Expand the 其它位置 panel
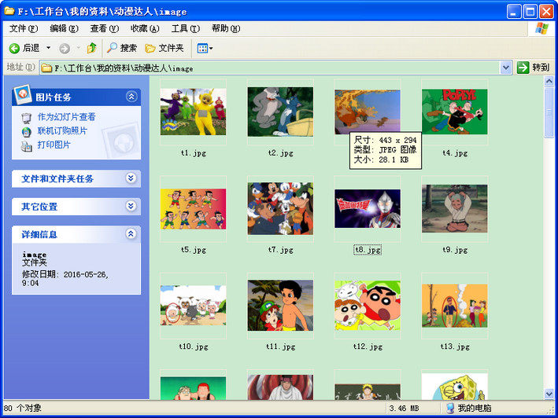 [131, 206]
